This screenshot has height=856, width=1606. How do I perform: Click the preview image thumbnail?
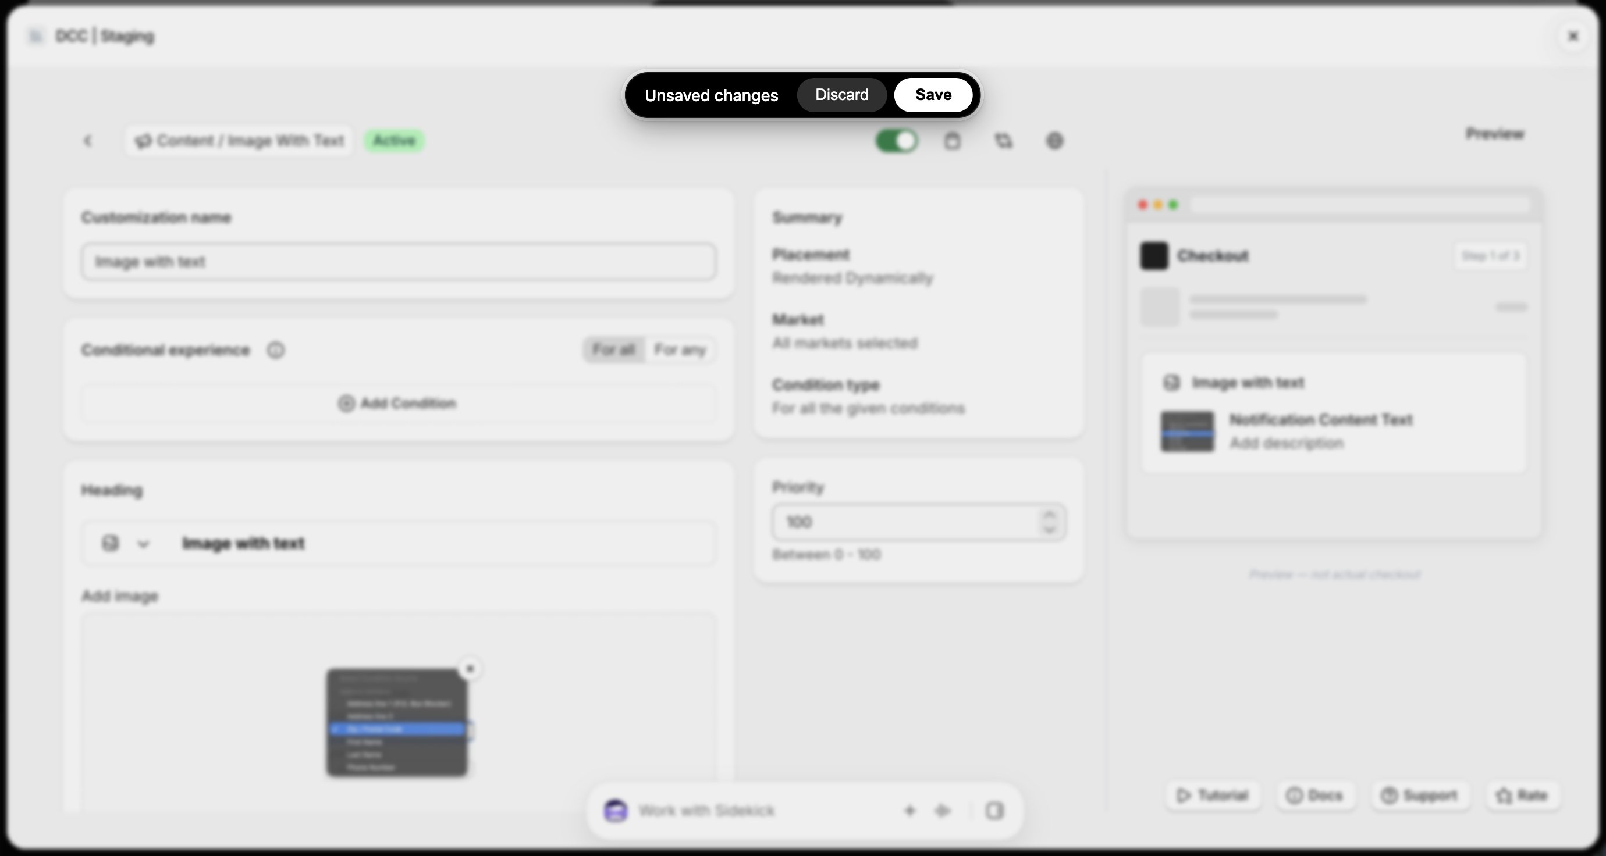pos(1187,431)
